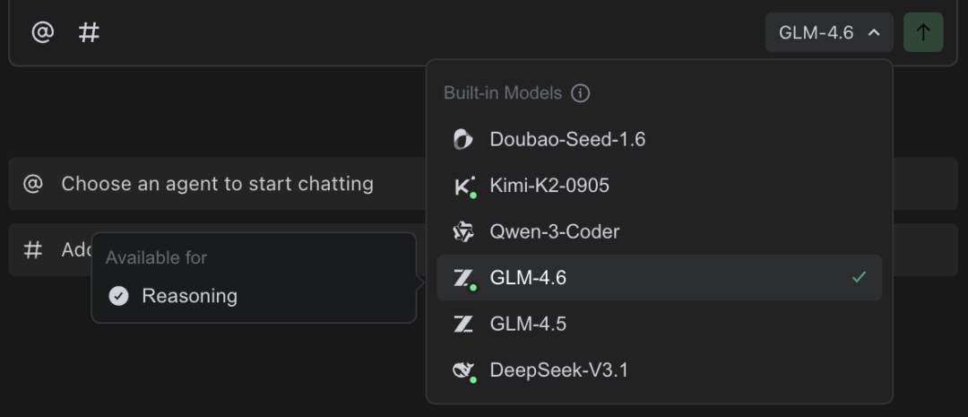The height and width of the screenshot is (417, 968).
Task: Click the GLM-4.5 Z logo icon
Action: (x=462, y=324)
